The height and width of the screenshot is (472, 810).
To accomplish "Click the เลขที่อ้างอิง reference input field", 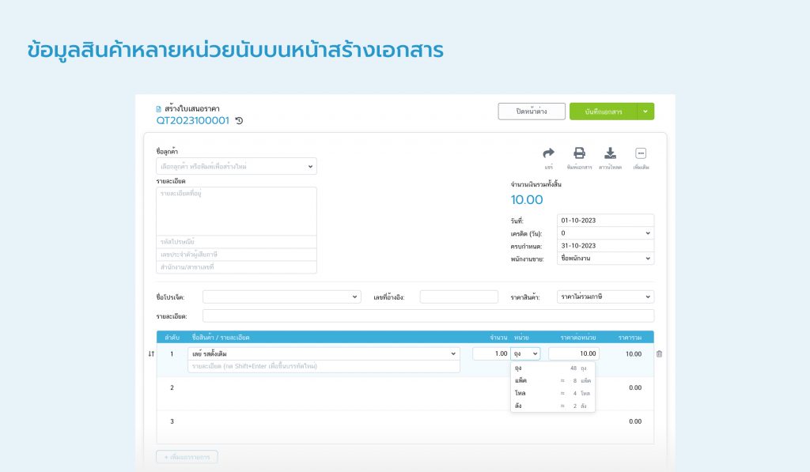I will coord(459,296).
